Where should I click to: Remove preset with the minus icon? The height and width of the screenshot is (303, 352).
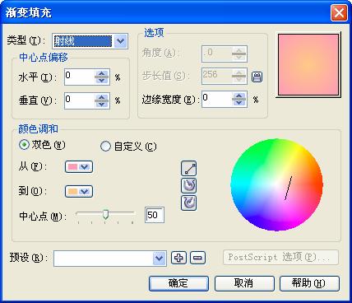pos(197,258)
